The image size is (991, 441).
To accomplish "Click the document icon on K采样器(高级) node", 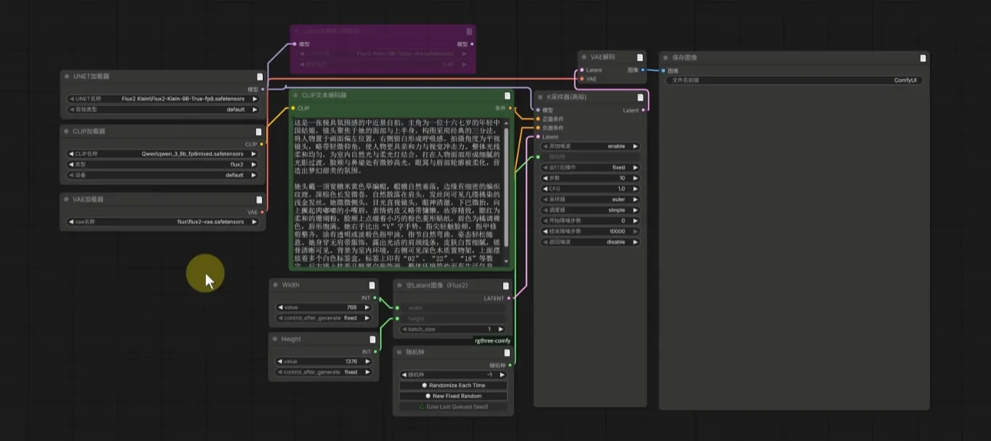I will pyautogui.click(x=640, y=97).
